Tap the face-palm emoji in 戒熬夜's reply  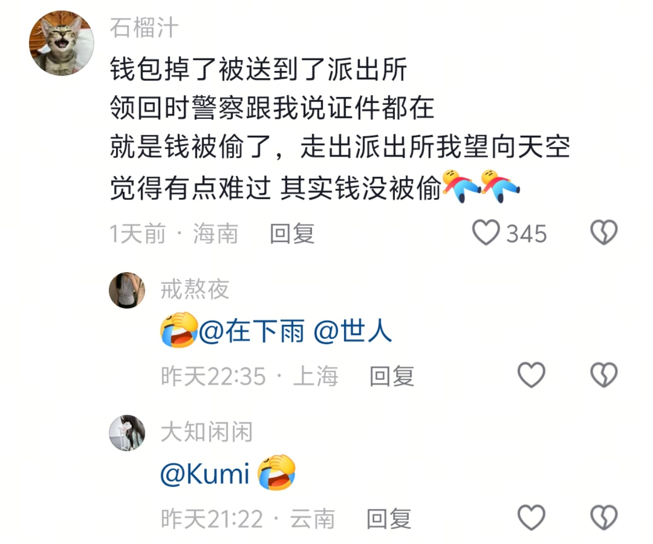(x=179, y=330)
